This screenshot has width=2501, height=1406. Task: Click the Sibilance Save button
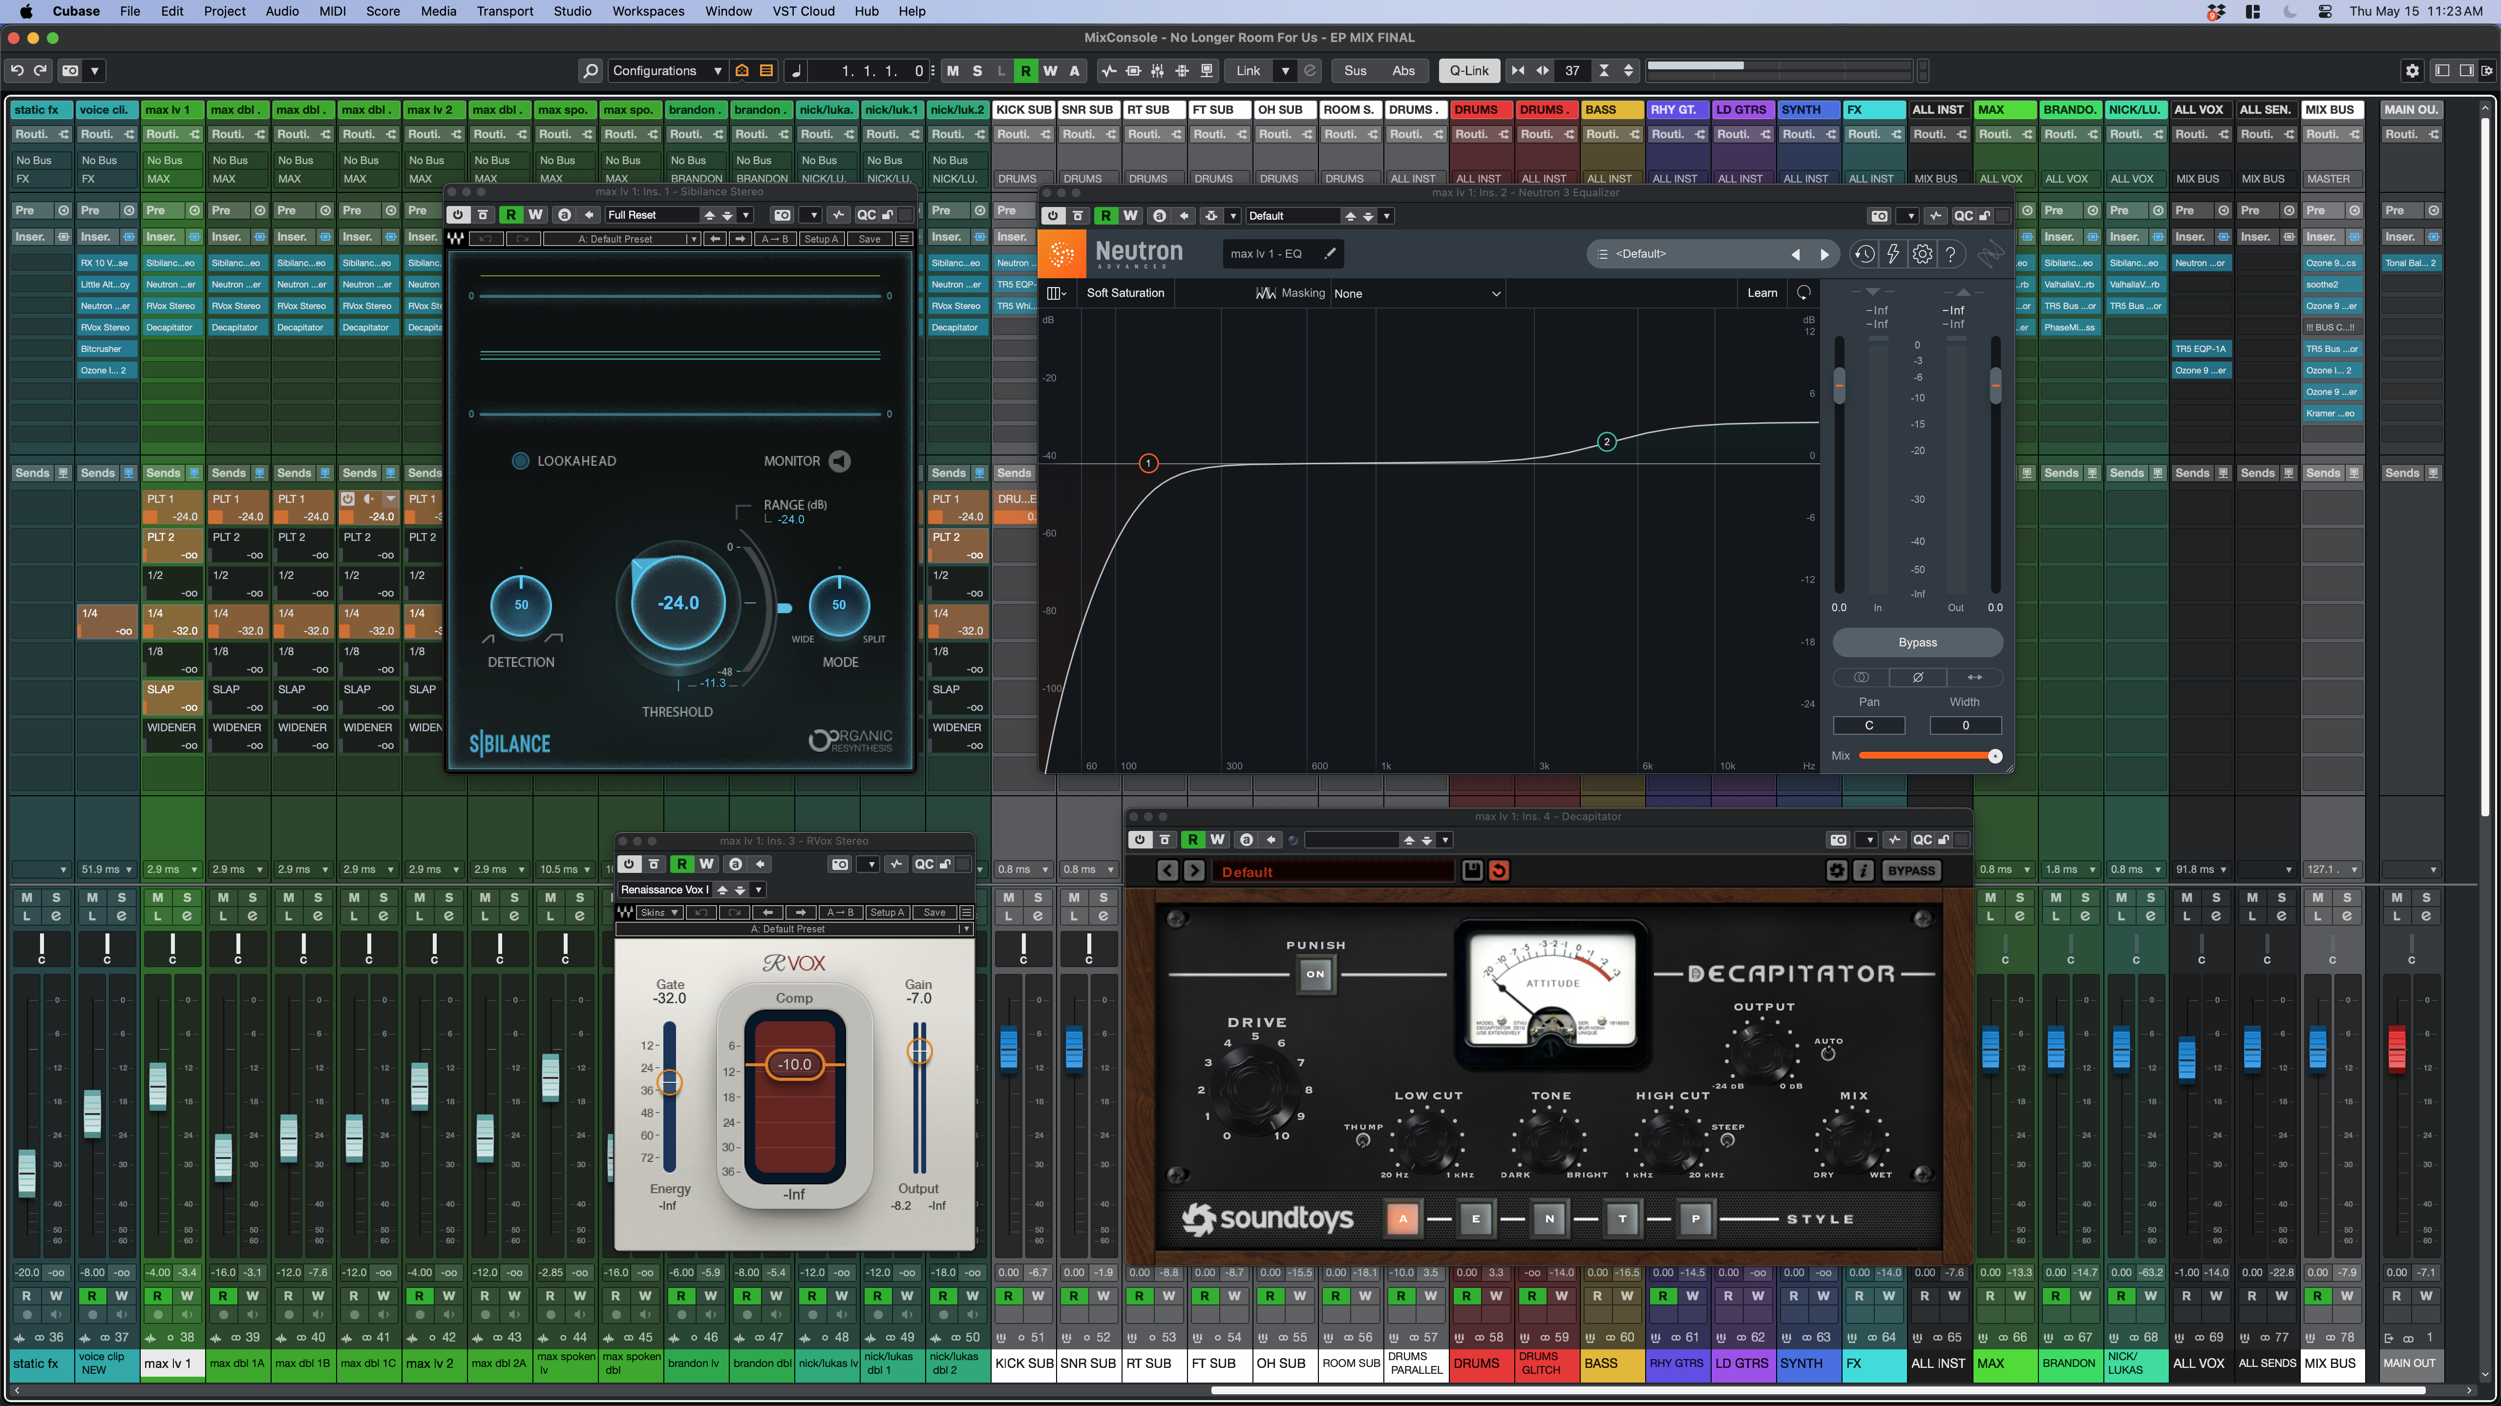[x=869, y=239]
